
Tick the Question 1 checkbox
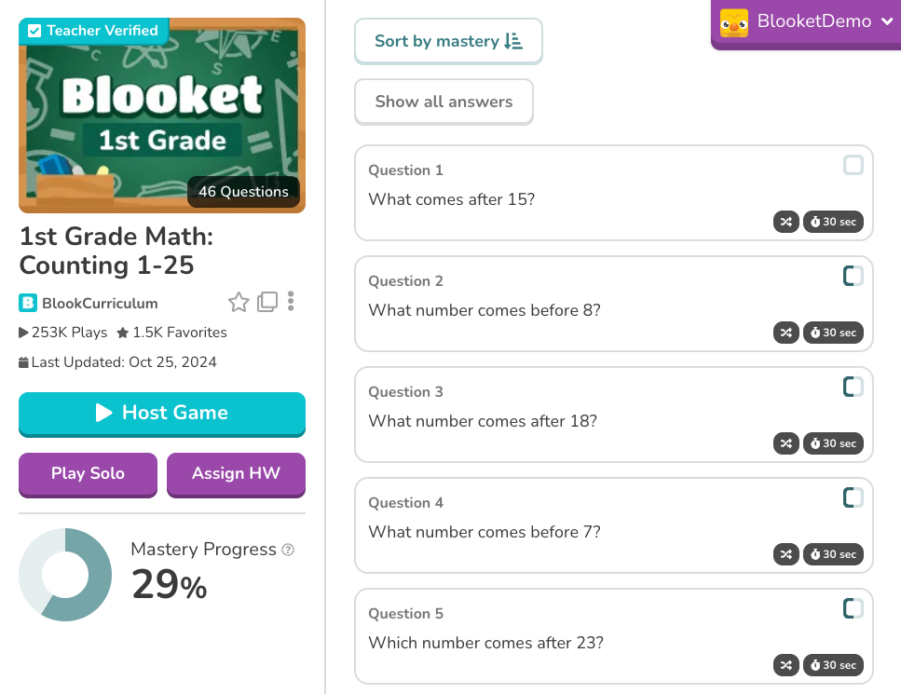point(853,166)
